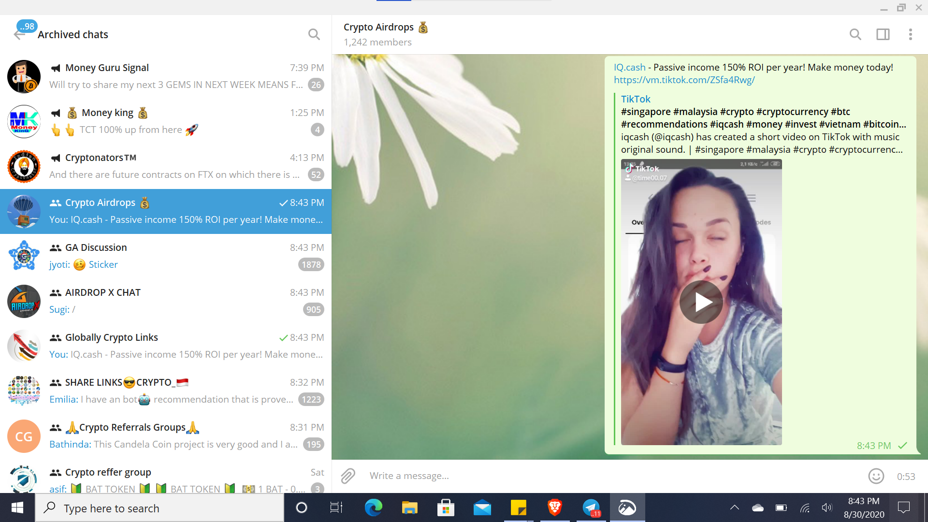Open the three-dot chat options menu
The image size is (928, 522).
tap(911, 34)
